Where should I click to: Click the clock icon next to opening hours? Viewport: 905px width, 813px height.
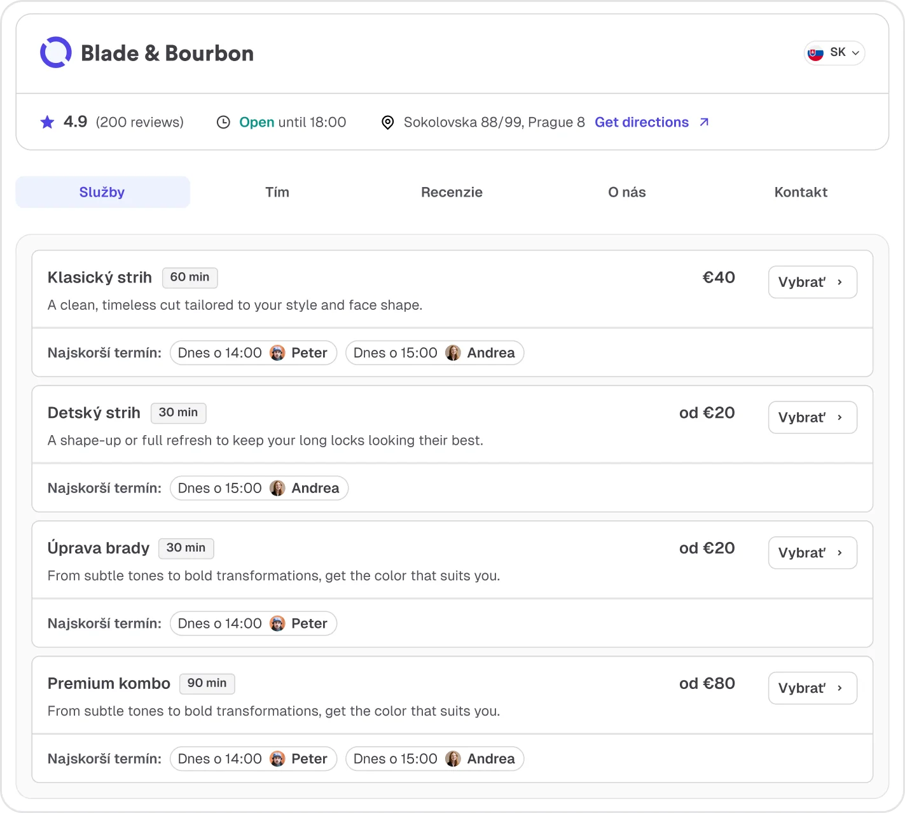click(223, 122)
